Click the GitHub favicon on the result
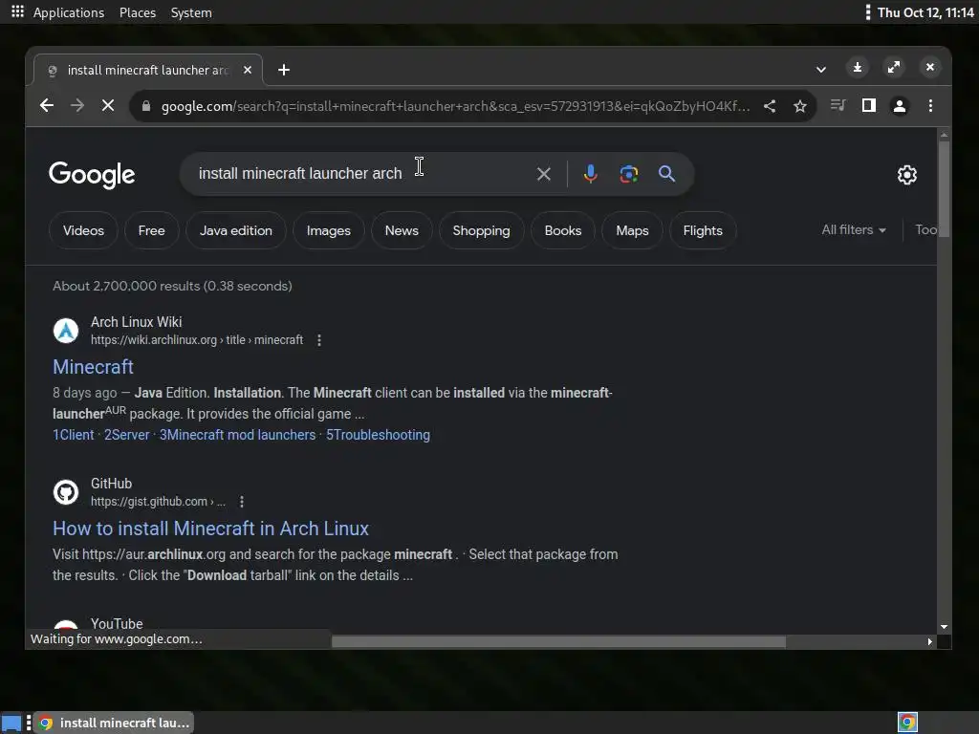 (66, 492)
